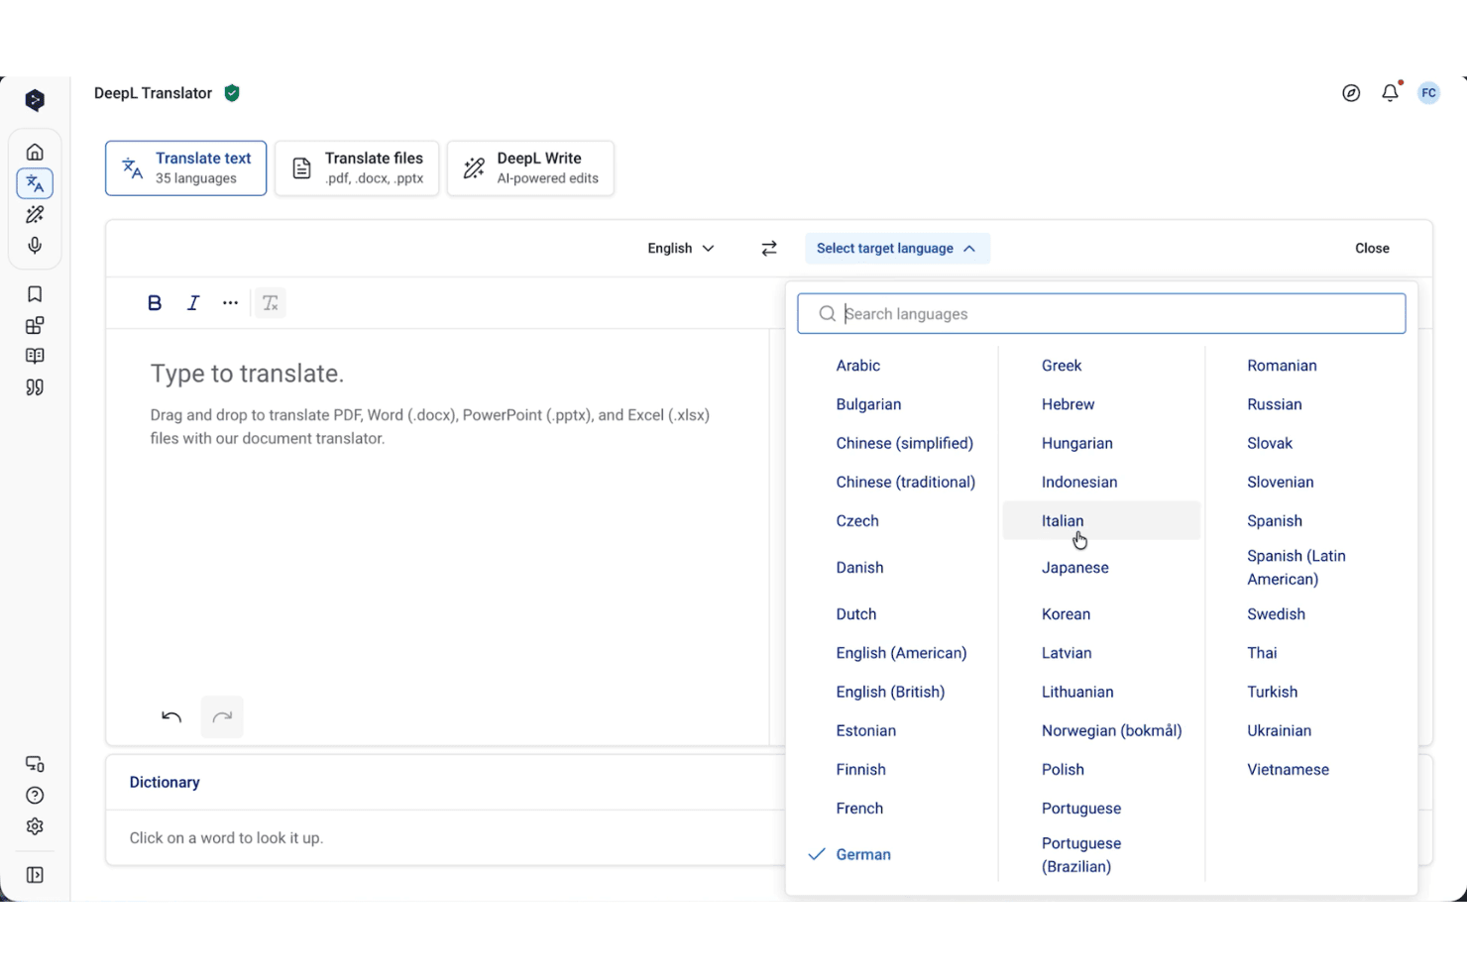
Task: Open the glossary book icon in sidebar
Action: coord(35,356)
